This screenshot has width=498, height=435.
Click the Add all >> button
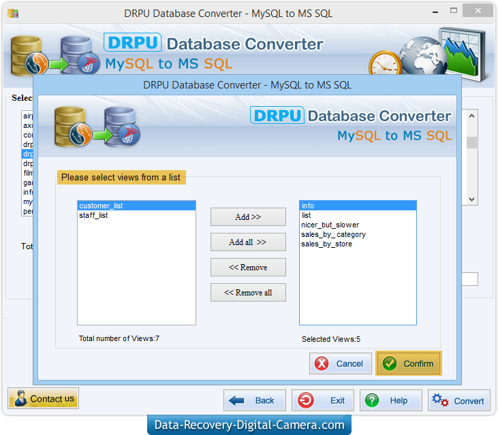248,242
